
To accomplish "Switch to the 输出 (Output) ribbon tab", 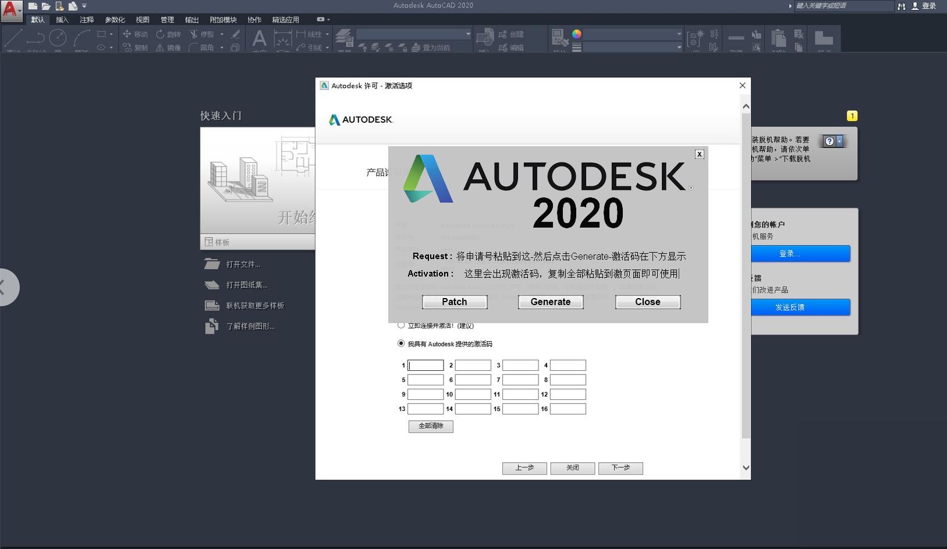I will (191, 20).
